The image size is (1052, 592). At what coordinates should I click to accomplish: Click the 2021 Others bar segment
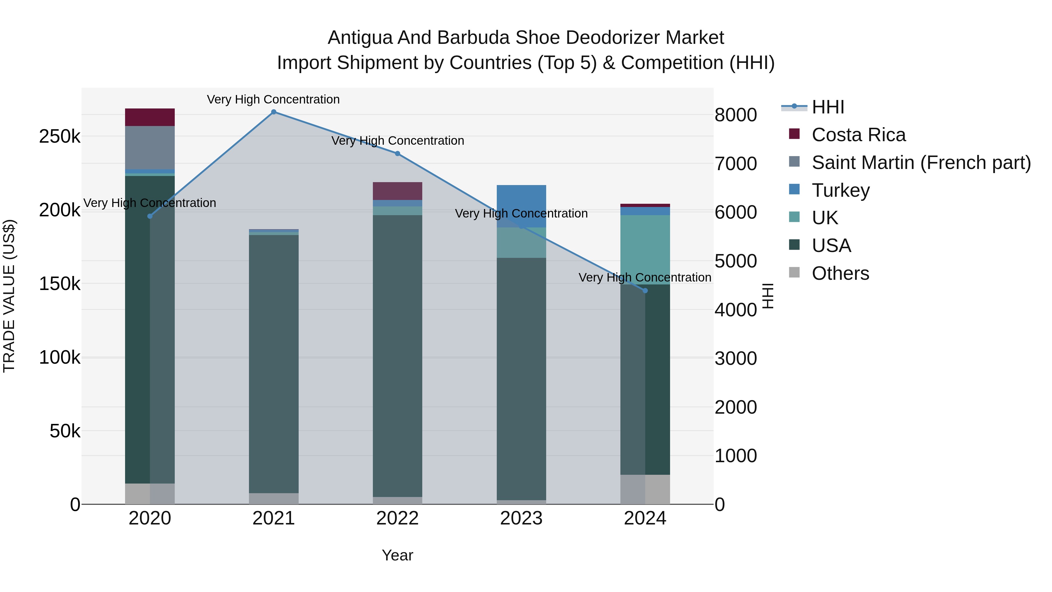(274, 499)
